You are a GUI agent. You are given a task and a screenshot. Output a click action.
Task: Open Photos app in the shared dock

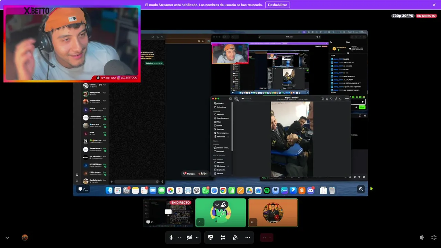coord(170,190)
